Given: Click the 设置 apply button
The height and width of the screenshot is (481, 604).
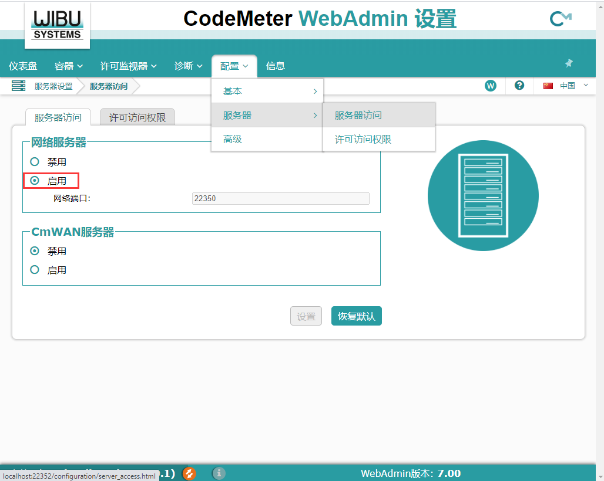Looking at the screenshot, I should click(306, 316).
